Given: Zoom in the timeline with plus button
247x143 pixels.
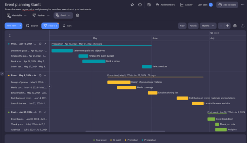Looking at the screenshot, I should pos(227,26).
